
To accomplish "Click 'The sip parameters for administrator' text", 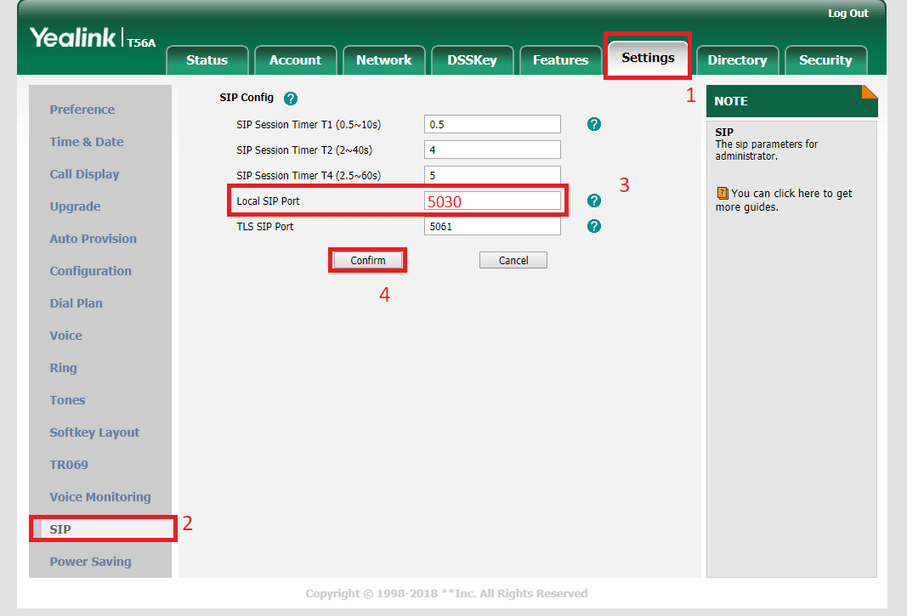I will tap(767, 150).
